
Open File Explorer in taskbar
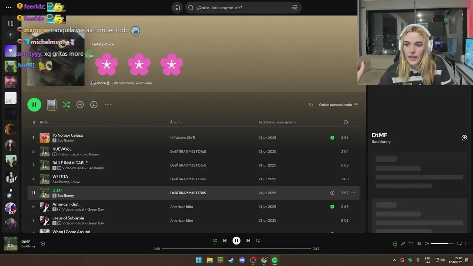pyautogui.click(x=210, y=260)
